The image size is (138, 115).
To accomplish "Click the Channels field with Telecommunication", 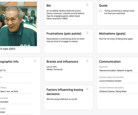I will click(x=118, y=71).
